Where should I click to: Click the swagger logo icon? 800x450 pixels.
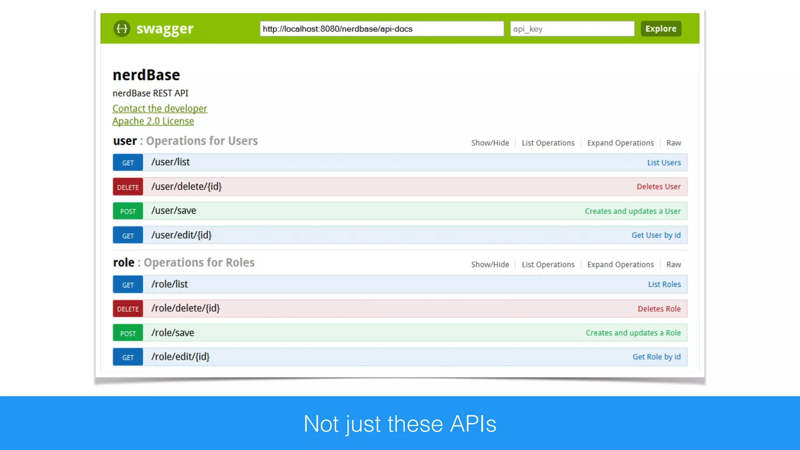click(x=122, y=29)
